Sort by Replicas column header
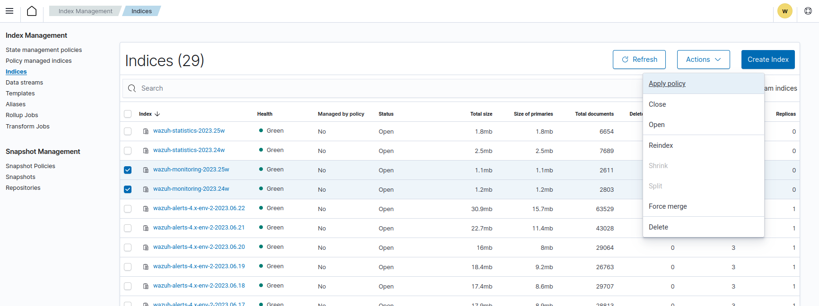Viewport: 819px width, 306px height. (x=786, y=114)
